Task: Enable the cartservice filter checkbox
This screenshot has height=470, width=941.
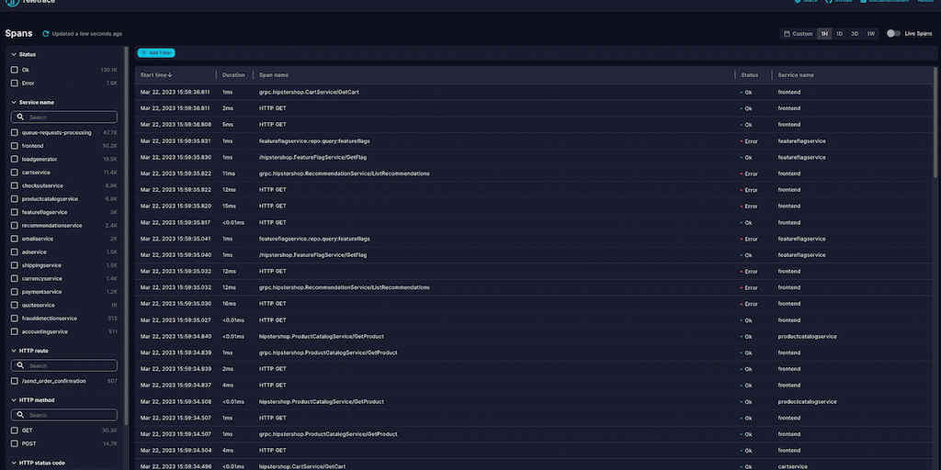Action: click(x=14, y=173)
